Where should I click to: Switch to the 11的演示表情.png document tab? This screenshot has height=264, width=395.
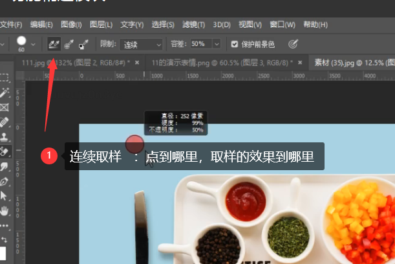(x=222, y=63)
